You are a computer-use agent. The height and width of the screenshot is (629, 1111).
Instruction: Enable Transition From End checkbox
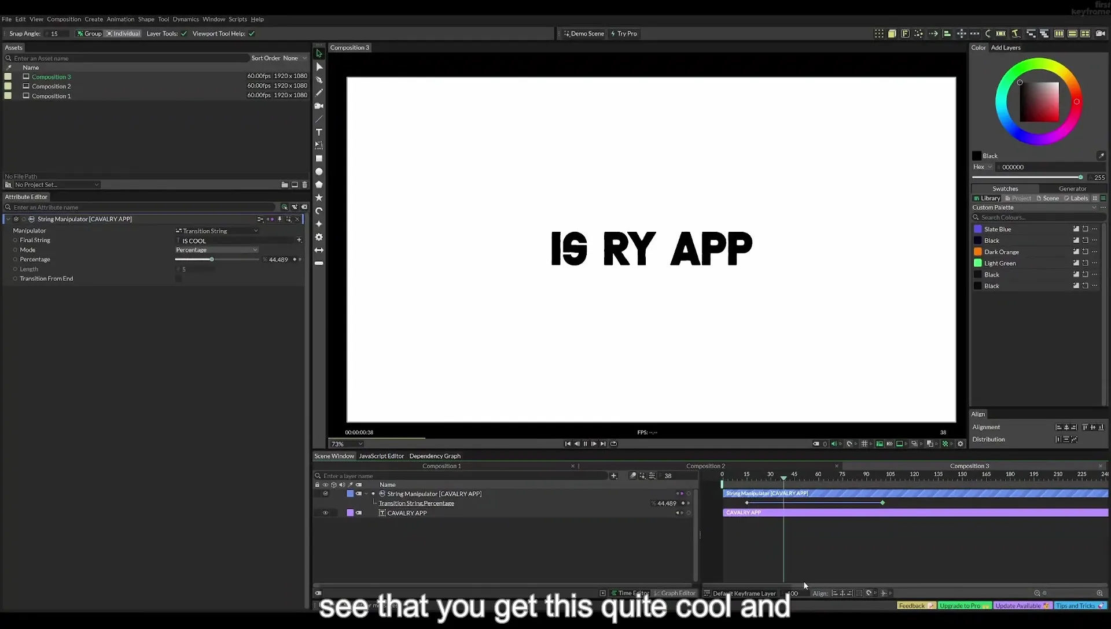click(178, 279)
